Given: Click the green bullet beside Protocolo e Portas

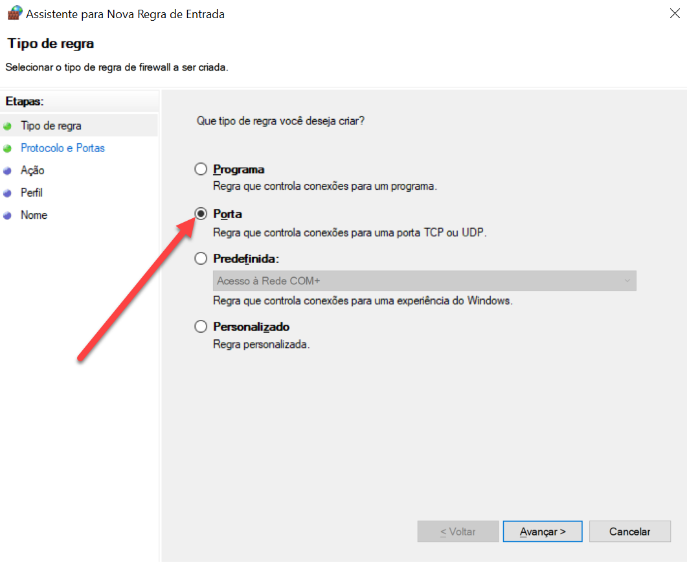Looking at the screenshot, I should pyautogui.click(x=8, y=148).
